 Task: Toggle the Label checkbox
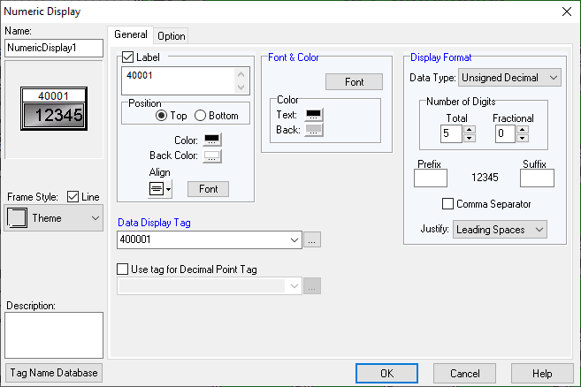click(x=128, y=57)
